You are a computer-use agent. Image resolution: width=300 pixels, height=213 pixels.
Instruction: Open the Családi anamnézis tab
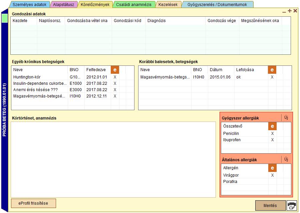tap(134, 5)
